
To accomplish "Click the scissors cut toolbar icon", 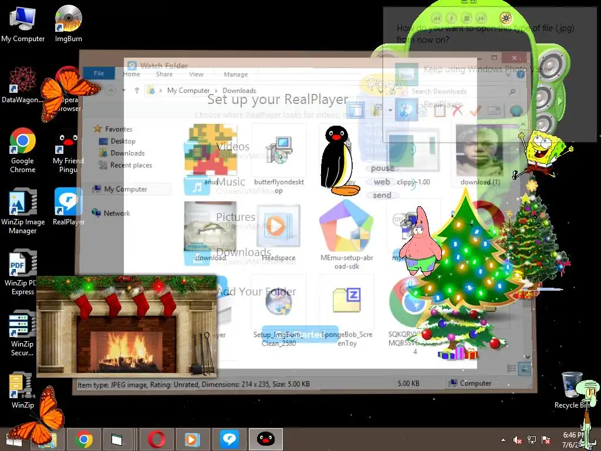I will (x=406, y=110).
